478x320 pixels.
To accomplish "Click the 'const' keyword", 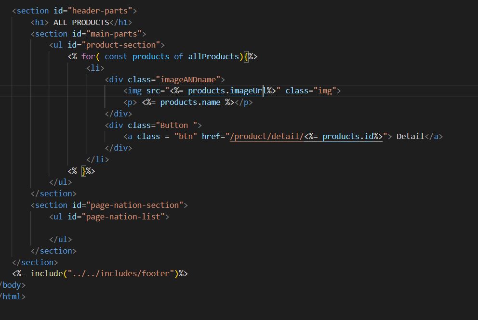I will tap(116, 57).
